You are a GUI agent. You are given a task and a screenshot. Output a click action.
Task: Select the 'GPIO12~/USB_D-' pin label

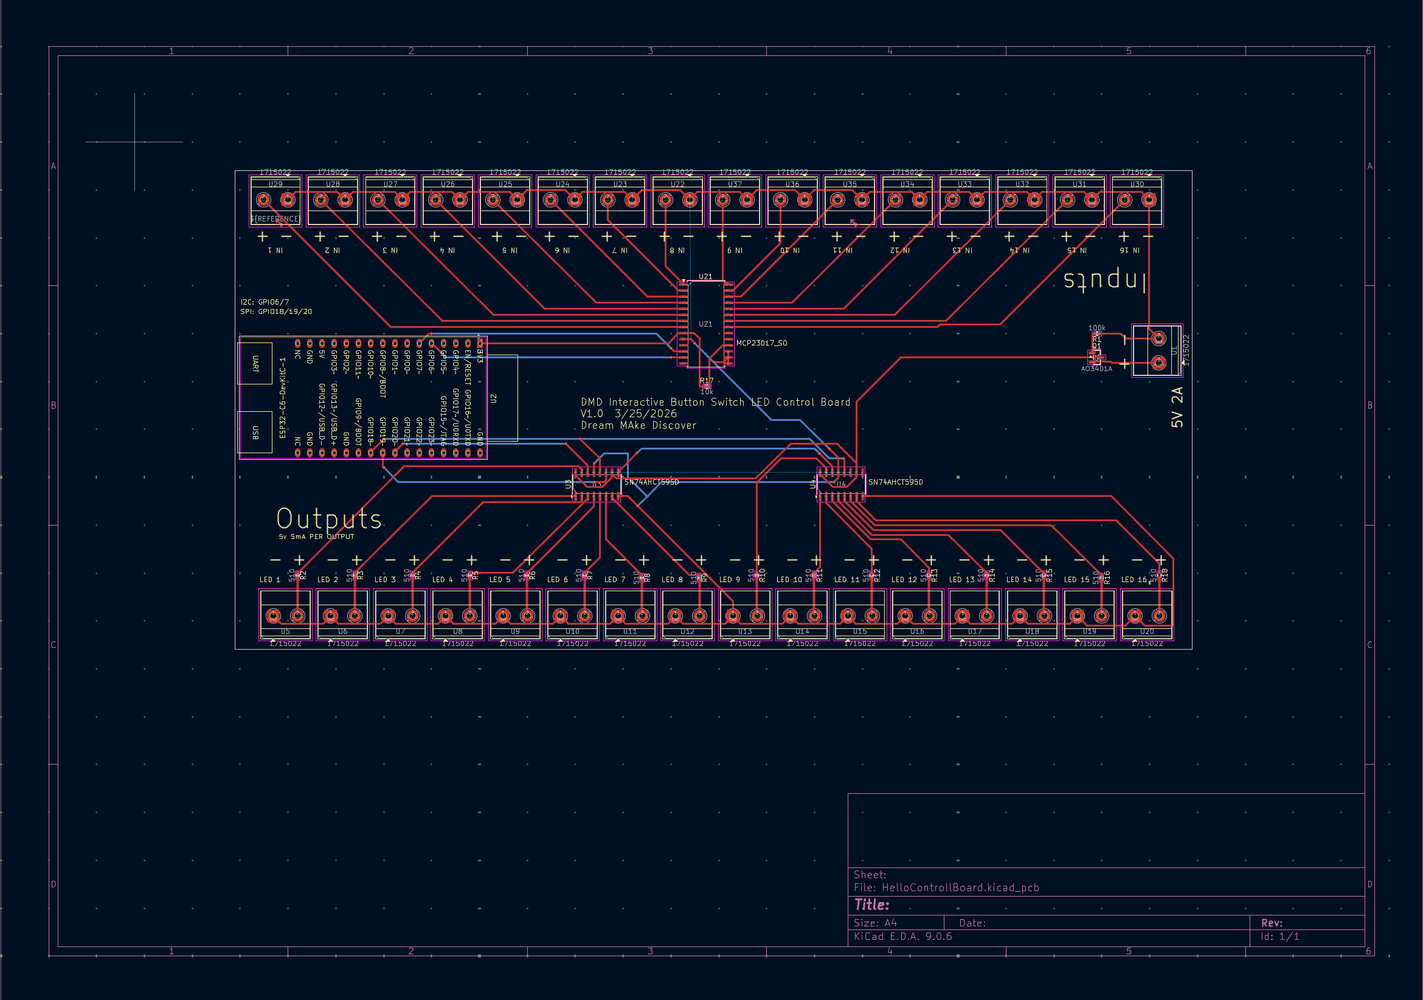point(322,414)
